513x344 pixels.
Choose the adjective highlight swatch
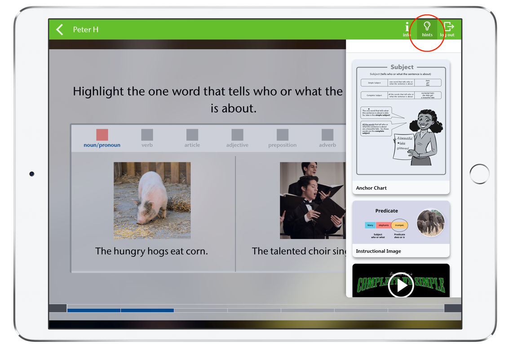[x=238, y=135]
